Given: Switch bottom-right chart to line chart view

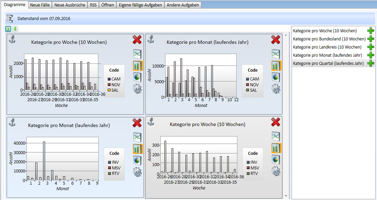Looking at the screenshot, I should click(276, 137).
